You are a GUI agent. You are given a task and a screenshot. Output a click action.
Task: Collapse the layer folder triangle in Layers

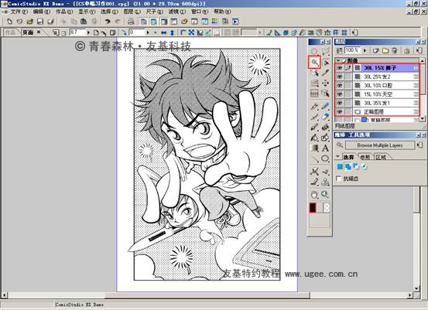[338, 60]
